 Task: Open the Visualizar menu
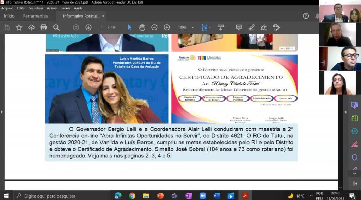click(36, 8)
